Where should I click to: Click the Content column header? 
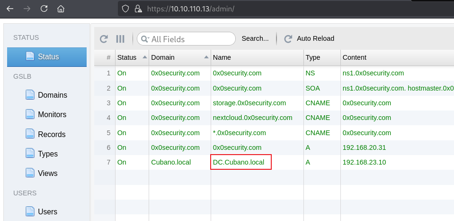click(x=354, y=57)
